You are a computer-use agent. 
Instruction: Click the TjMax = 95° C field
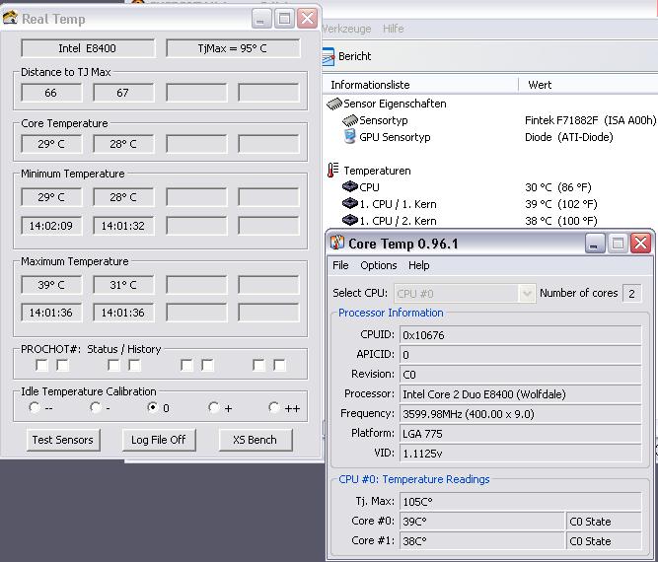point(233,48)
